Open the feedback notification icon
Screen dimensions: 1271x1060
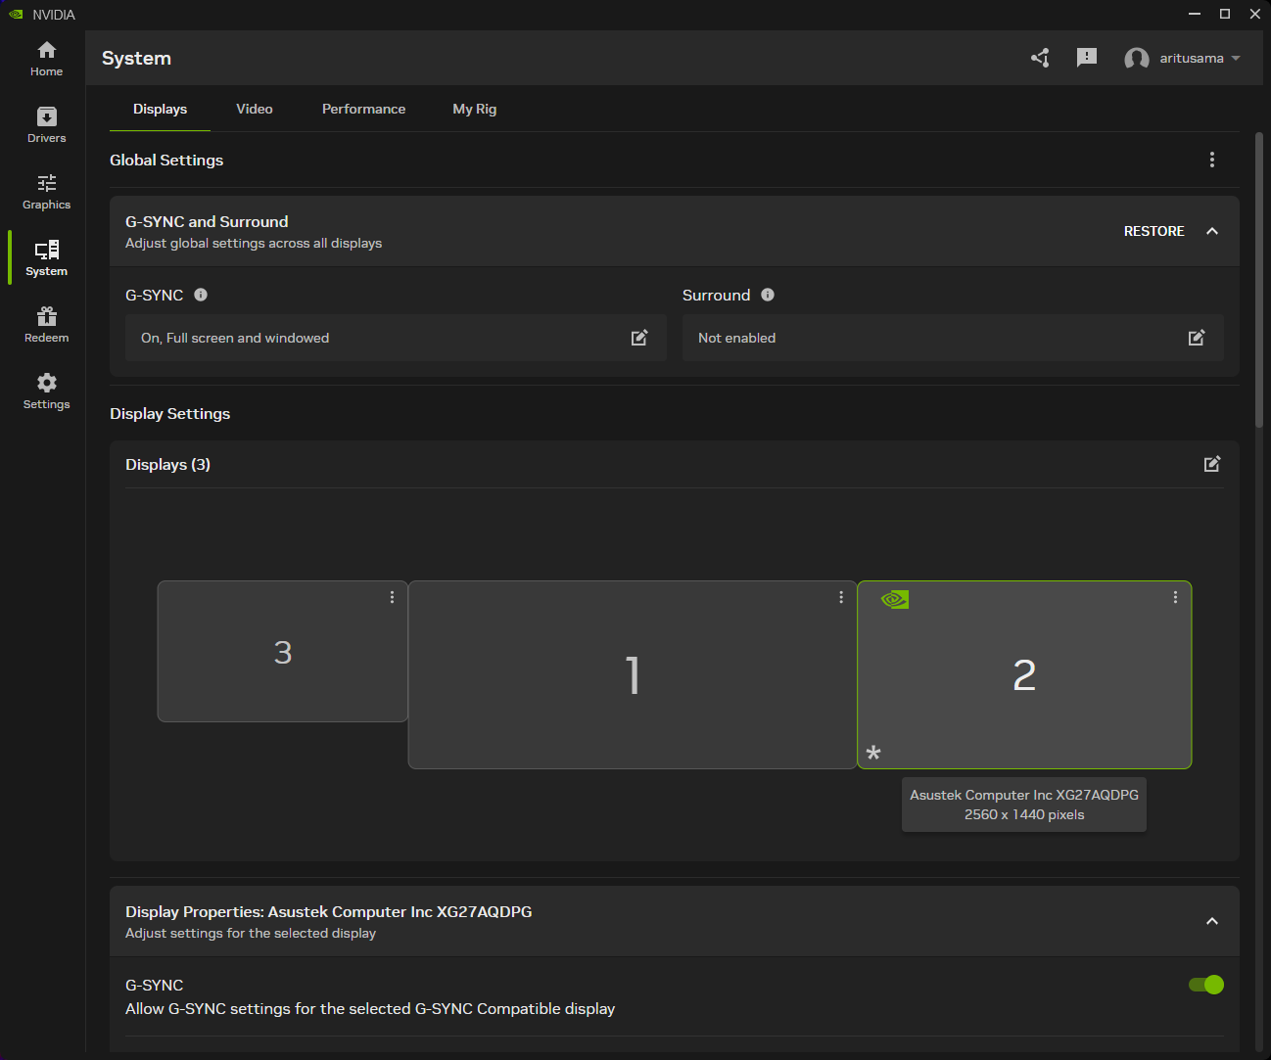point(1087,58)
